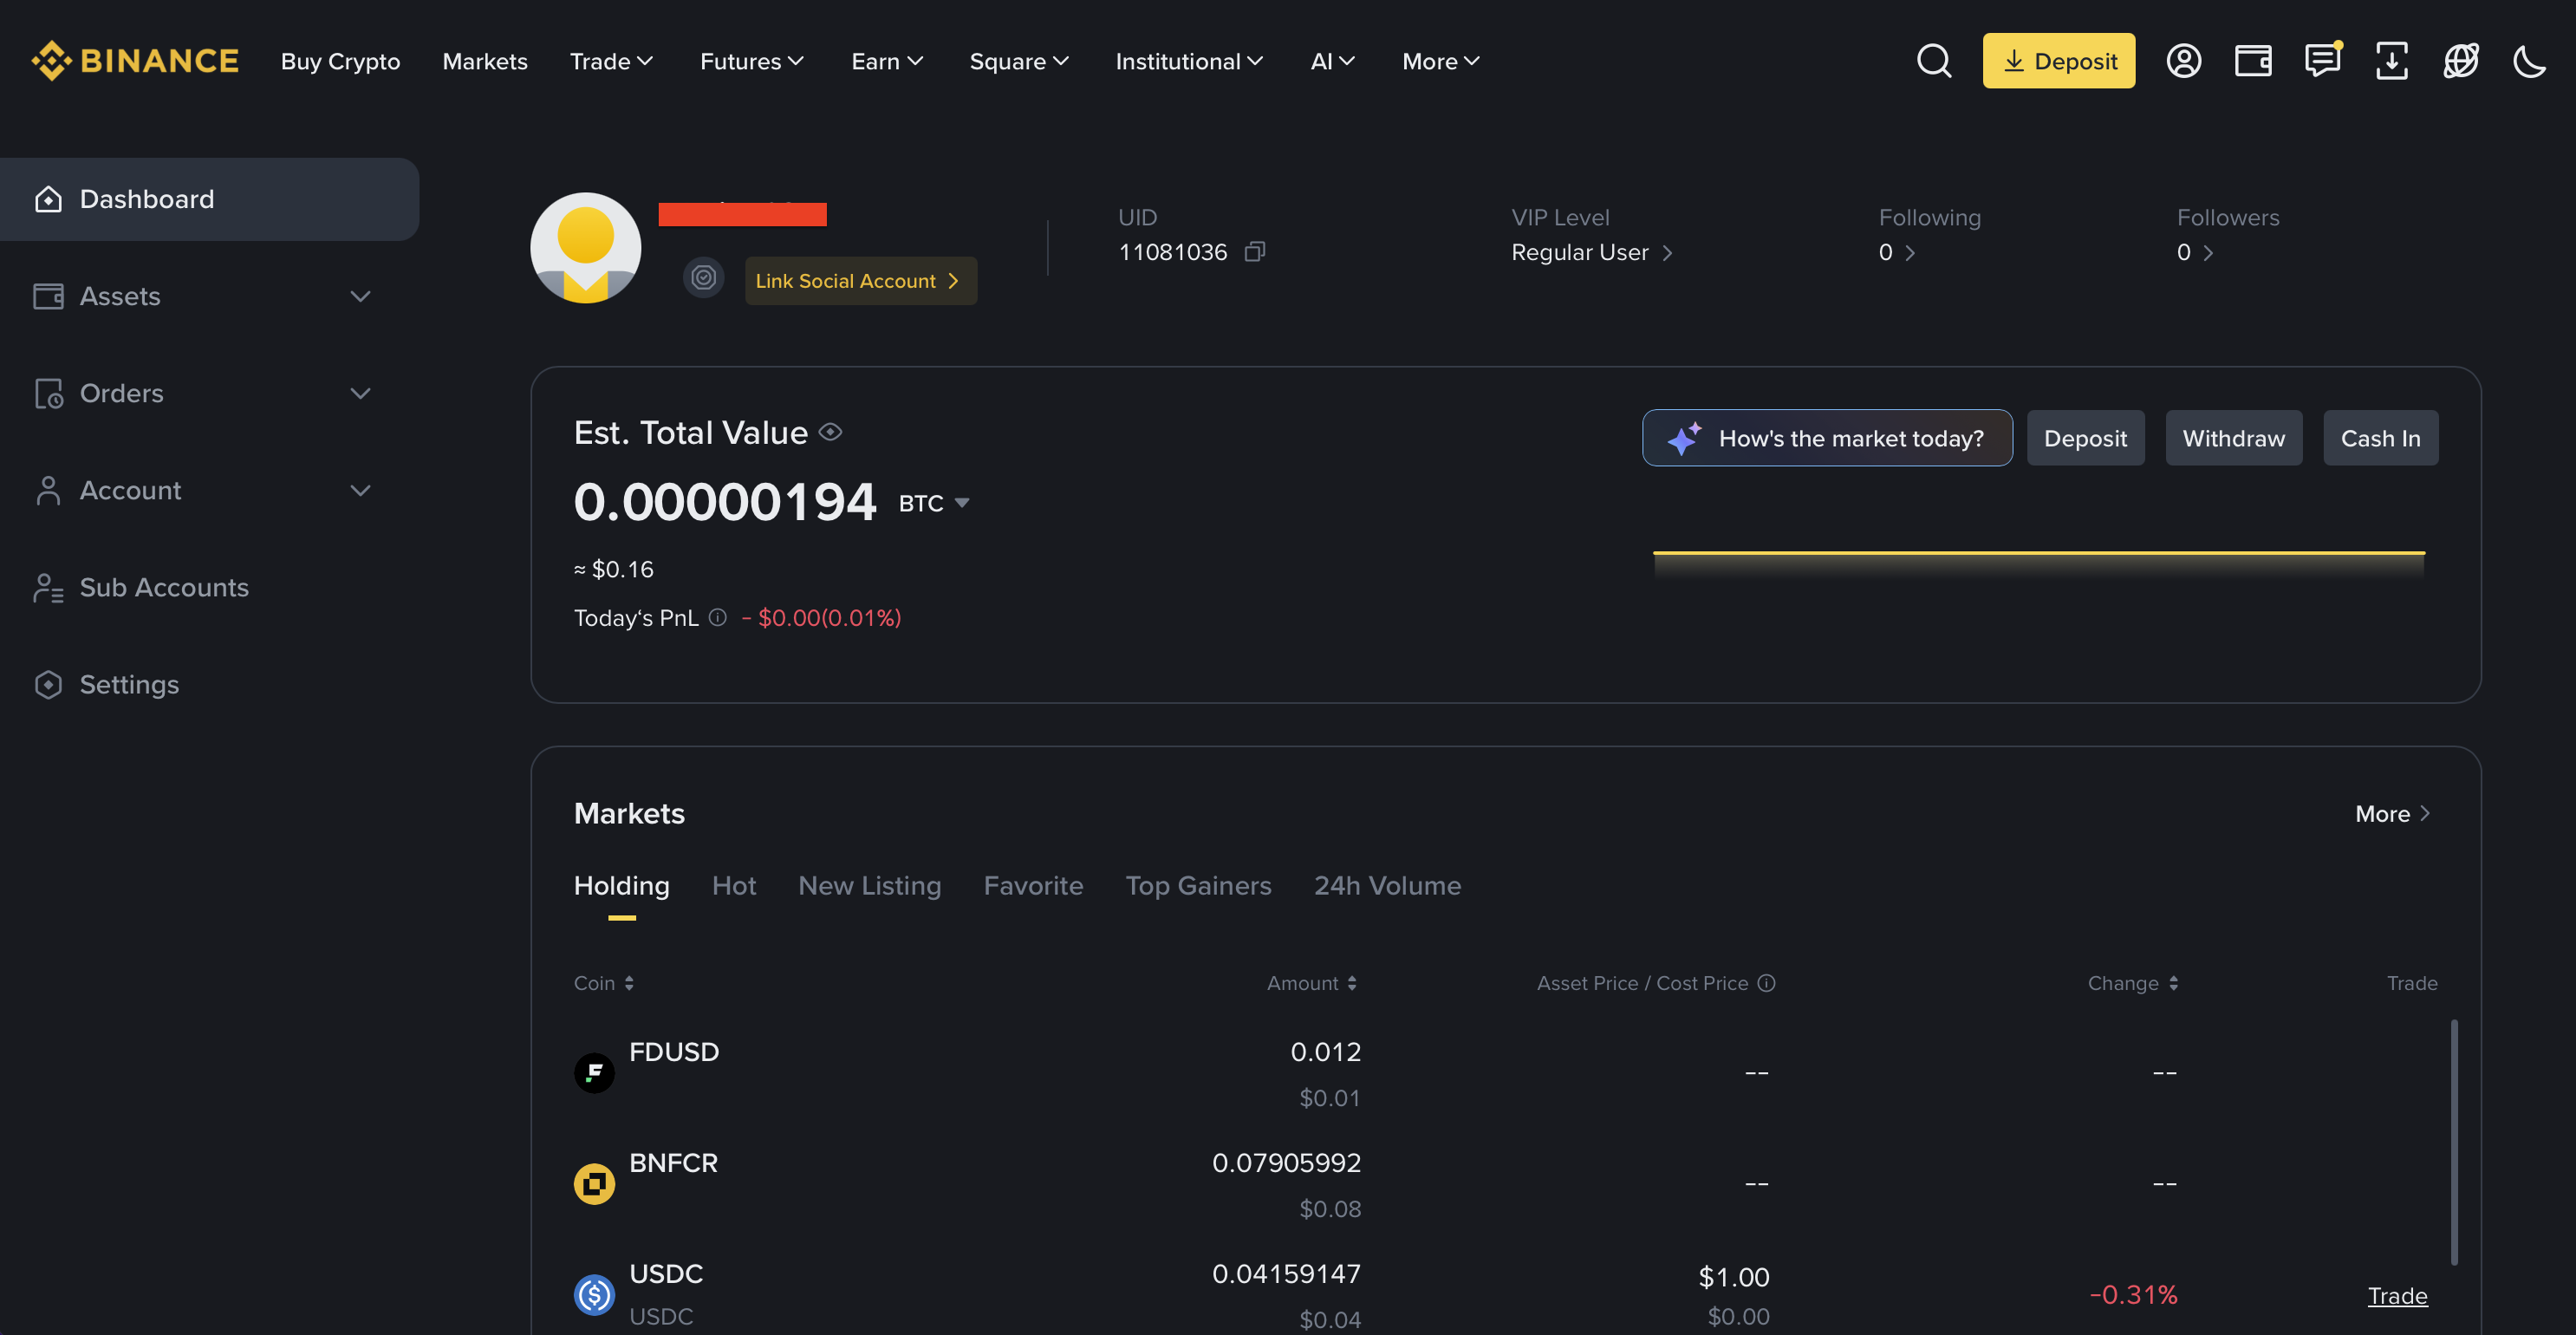Ask How's the market today?
This screenshot has width=2576, height=1335.
click(1827, 438)
